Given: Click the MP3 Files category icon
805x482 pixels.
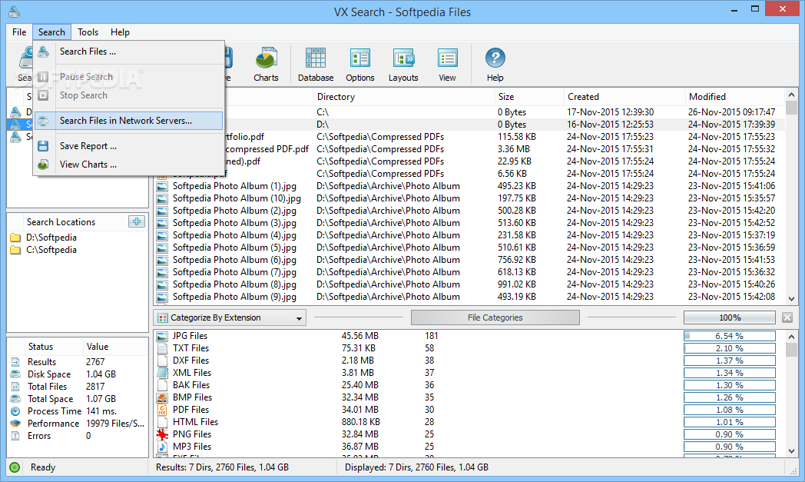Looking at the screenshot, I should click(x=162, y=447).
